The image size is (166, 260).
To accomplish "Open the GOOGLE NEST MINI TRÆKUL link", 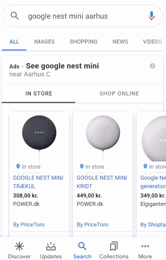I will pyautogui.click(x=38, y=182).
